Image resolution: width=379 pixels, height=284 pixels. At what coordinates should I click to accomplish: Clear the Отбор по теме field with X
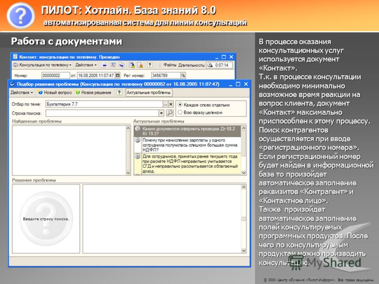point(171,104)
